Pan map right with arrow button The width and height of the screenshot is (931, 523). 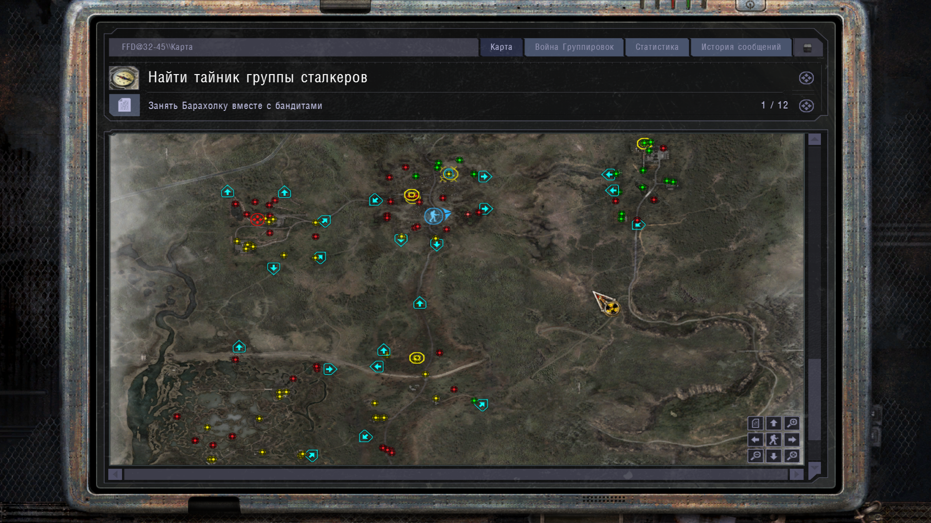click(792, 440)
